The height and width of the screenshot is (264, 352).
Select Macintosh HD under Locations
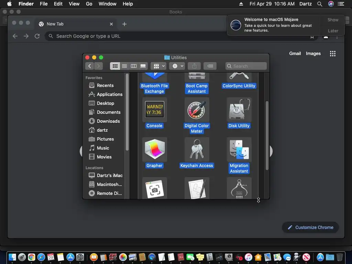pyautogui.click(x=105, y=184)
